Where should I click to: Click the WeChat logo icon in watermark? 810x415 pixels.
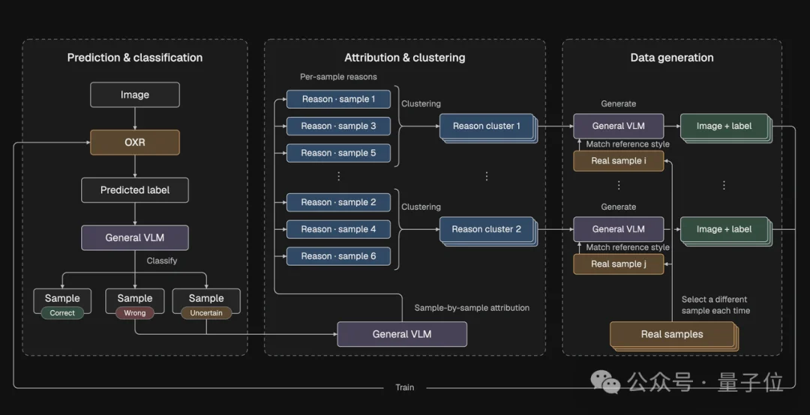[x=605, y=381]
